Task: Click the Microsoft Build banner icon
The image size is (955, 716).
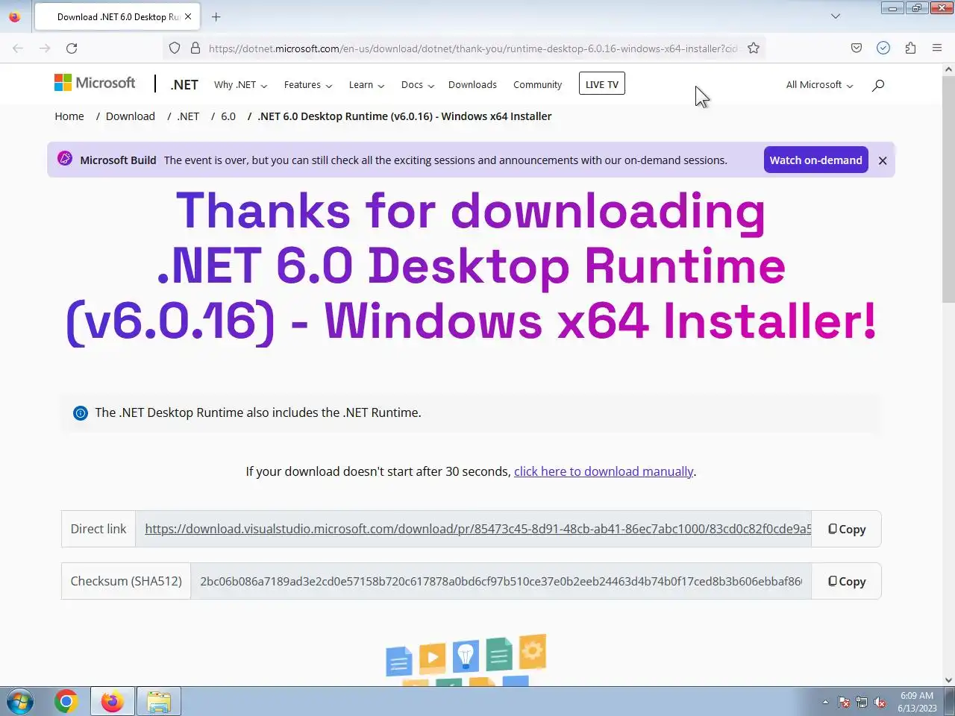Action: coord(65,159)
